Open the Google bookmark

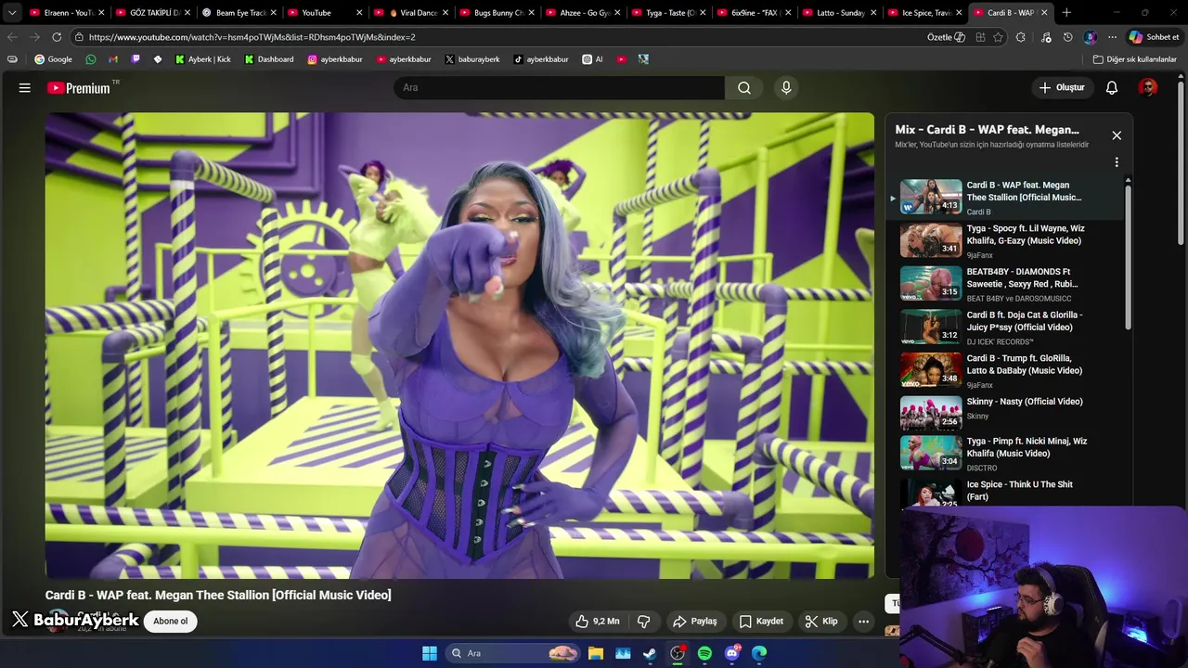point(53,59)
